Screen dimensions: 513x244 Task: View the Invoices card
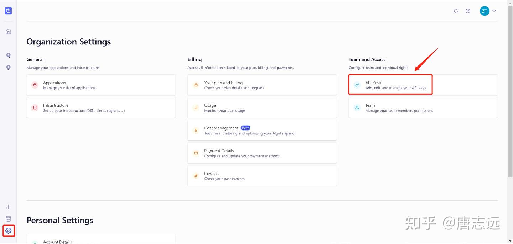(262, 176)
